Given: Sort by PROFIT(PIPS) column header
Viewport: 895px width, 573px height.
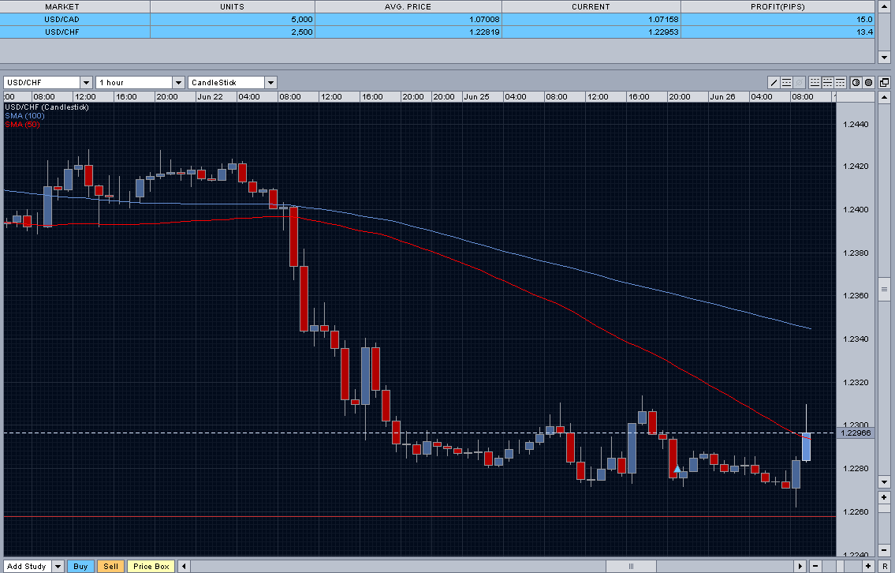Looking at the screenshot, I should tap(778, 7).
